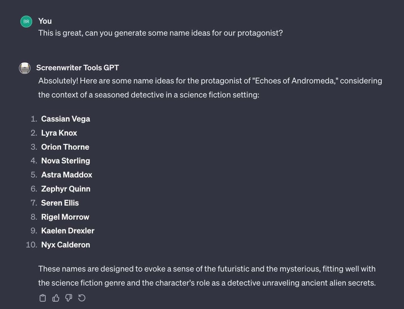Click the name Orion Thorne
Image resolution: width=404 pixels, height=309 pixels.
pos(65,147)
